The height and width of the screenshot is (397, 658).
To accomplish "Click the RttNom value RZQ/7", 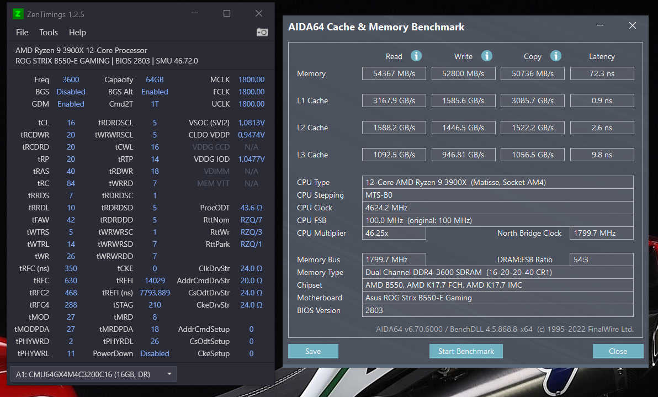I will point(251,220).
